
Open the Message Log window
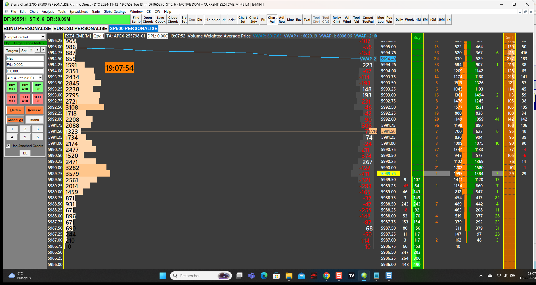(381, 20)
